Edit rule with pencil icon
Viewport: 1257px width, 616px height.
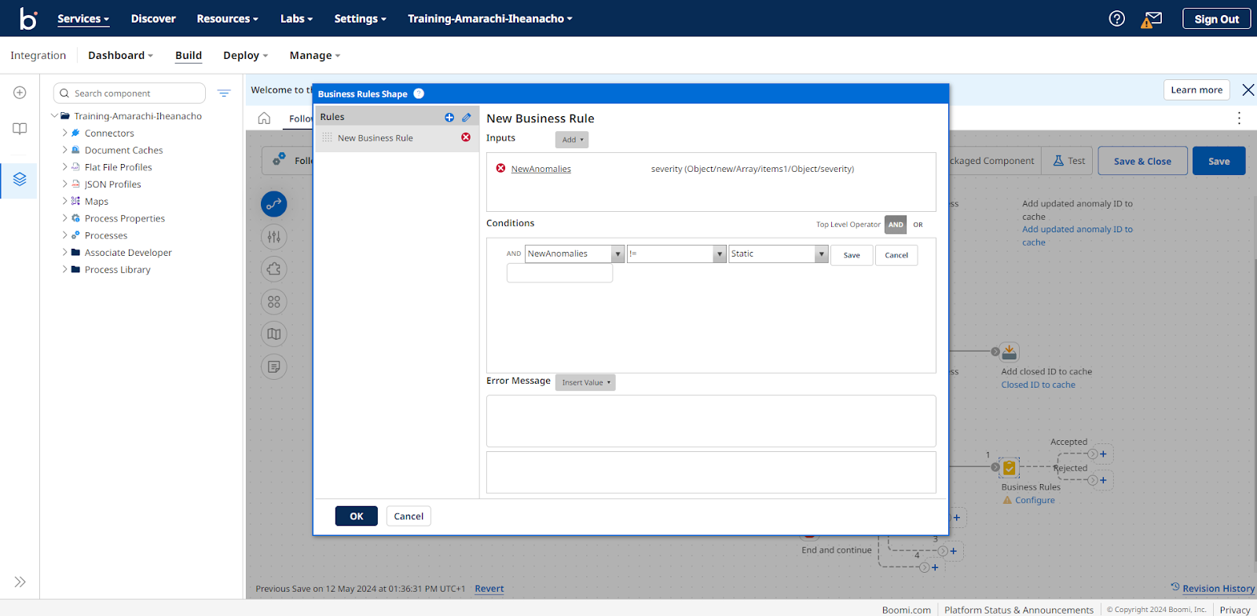467,117
